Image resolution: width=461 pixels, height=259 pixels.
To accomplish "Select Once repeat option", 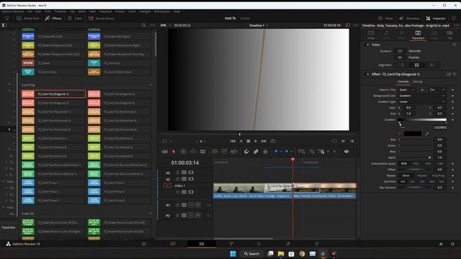I will [406, 176].
